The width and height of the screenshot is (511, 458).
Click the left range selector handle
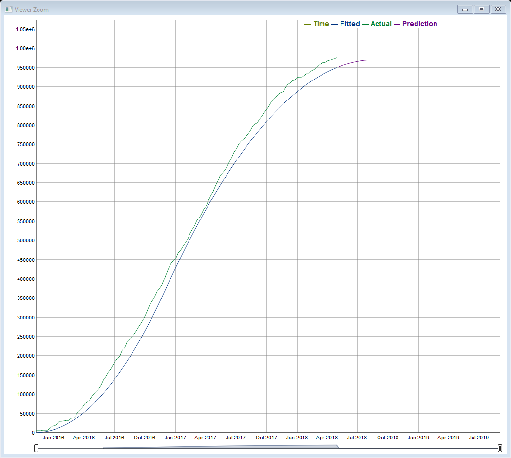coord(36,449)
